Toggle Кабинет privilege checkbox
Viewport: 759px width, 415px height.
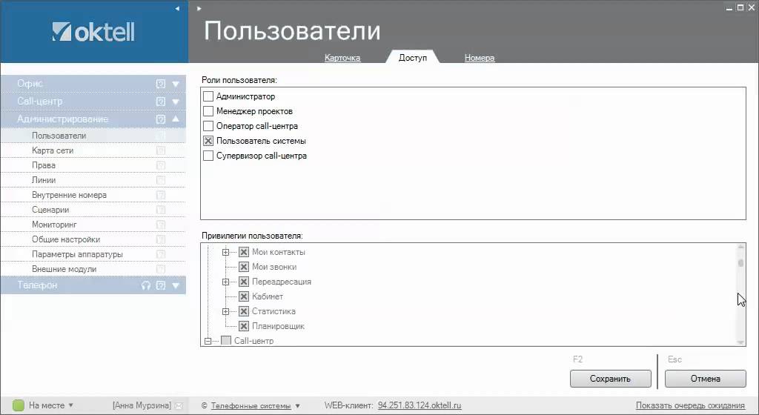(x=244, y=296)
